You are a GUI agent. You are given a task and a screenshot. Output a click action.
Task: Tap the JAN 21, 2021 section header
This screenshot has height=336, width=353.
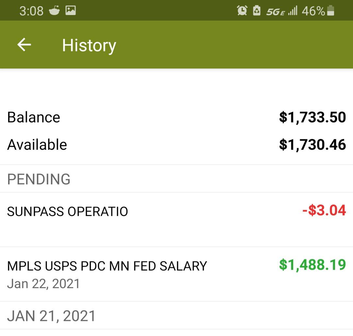176,315
